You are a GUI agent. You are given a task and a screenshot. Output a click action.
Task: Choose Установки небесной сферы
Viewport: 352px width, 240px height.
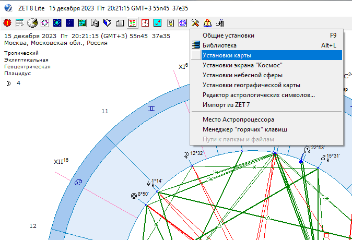[x=267, y=75]
